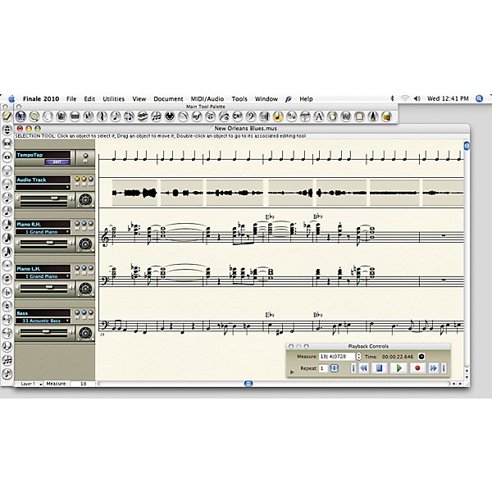Screen dimensions: 492x492
Task: Select the Expression tool marked mf
Action: (197, 116)
